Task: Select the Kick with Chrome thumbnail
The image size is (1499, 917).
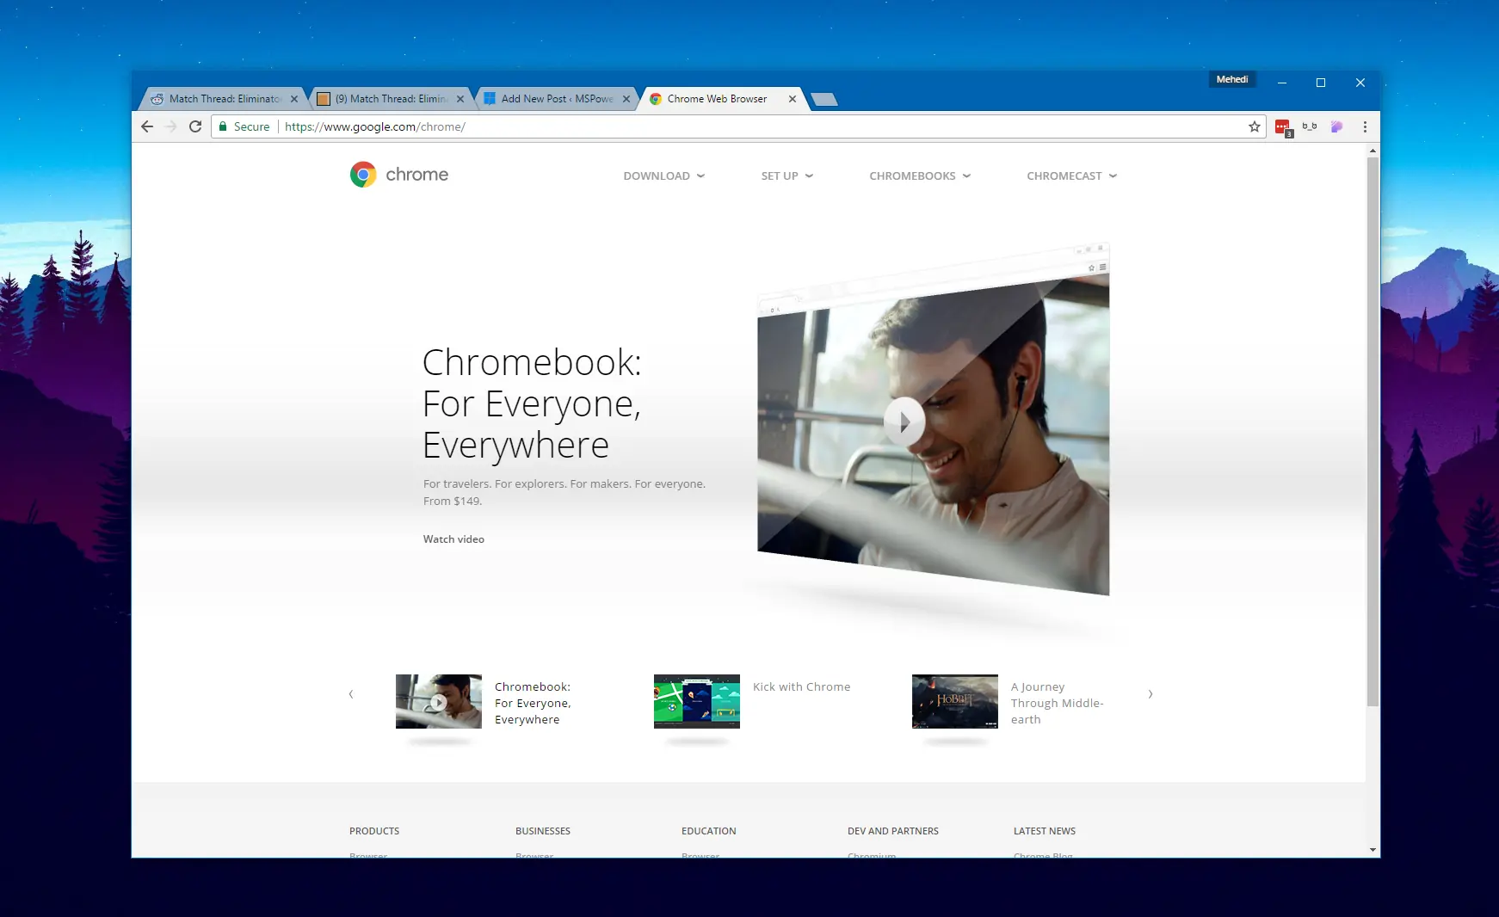Action: [696, 701]
